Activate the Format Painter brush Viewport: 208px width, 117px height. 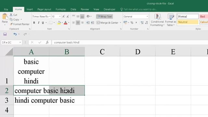[x=11, y=24]
